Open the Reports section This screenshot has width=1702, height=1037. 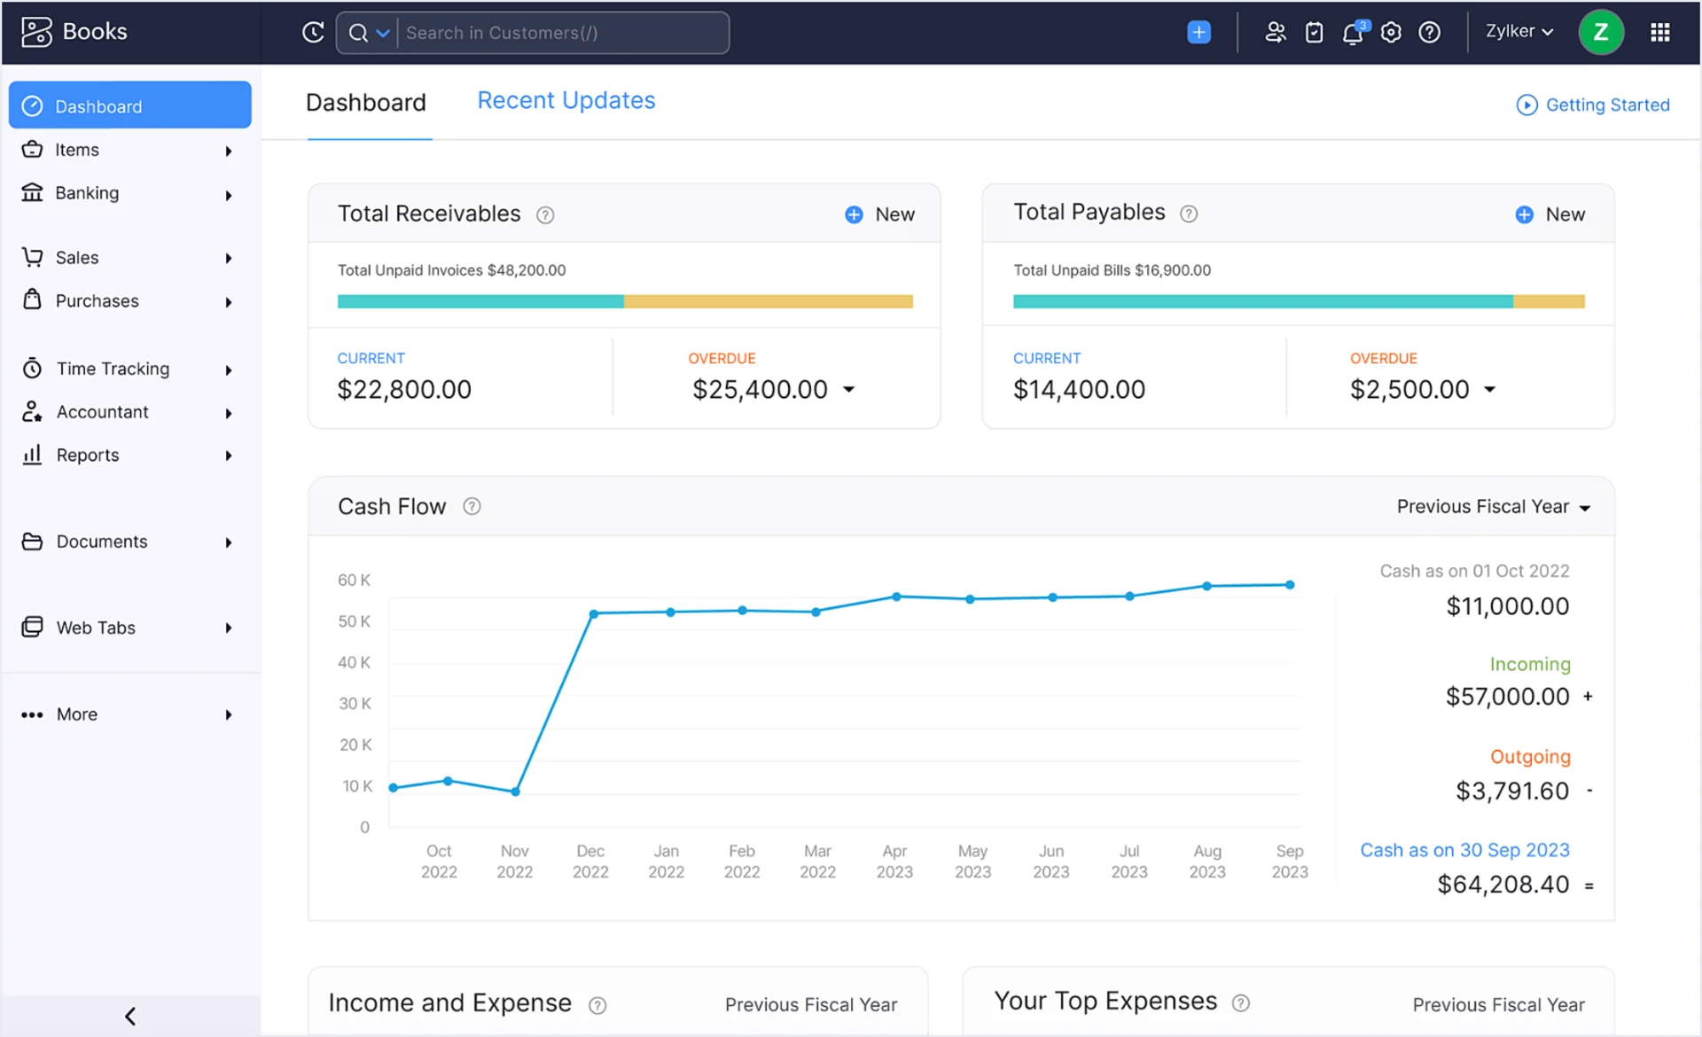coord(89,455)
